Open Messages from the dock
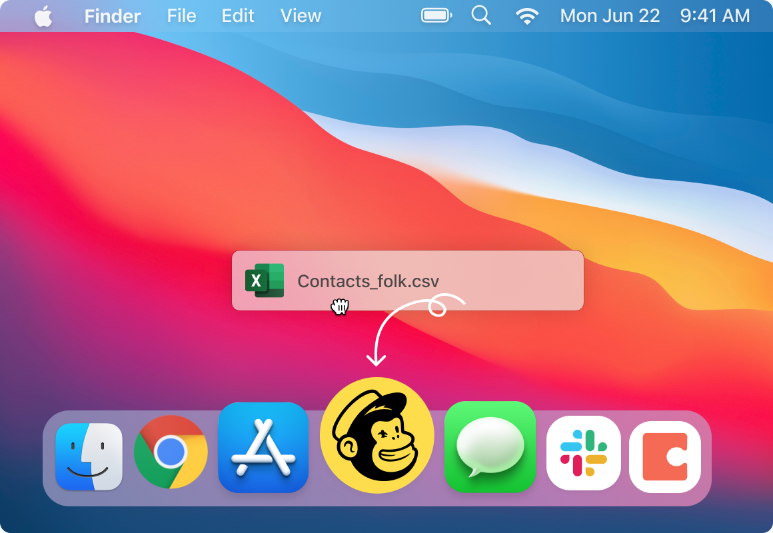773x533 pixels. coord(490,446)
